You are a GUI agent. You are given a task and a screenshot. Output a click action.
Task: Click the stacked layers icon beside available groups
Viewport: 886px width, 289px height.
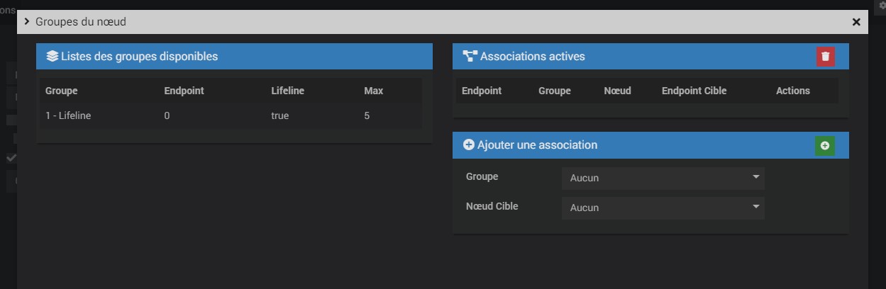pos(52,57)
